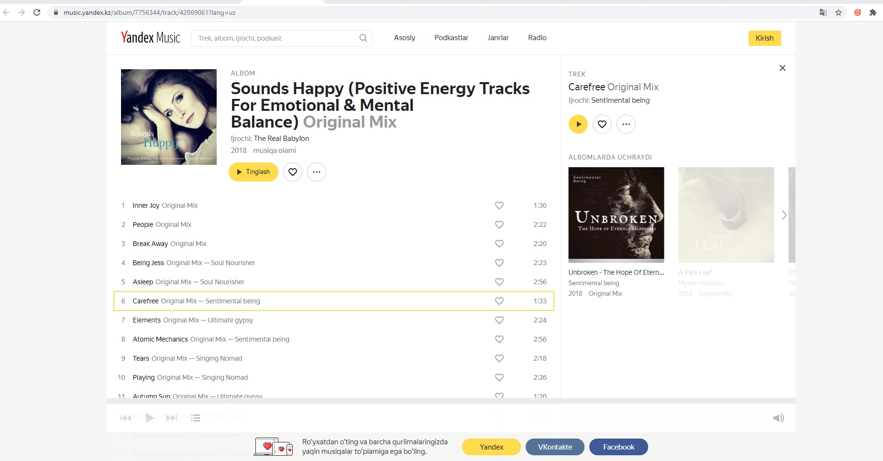Go to previous track in player bar
Screen dimensions: 883x461
126,418
